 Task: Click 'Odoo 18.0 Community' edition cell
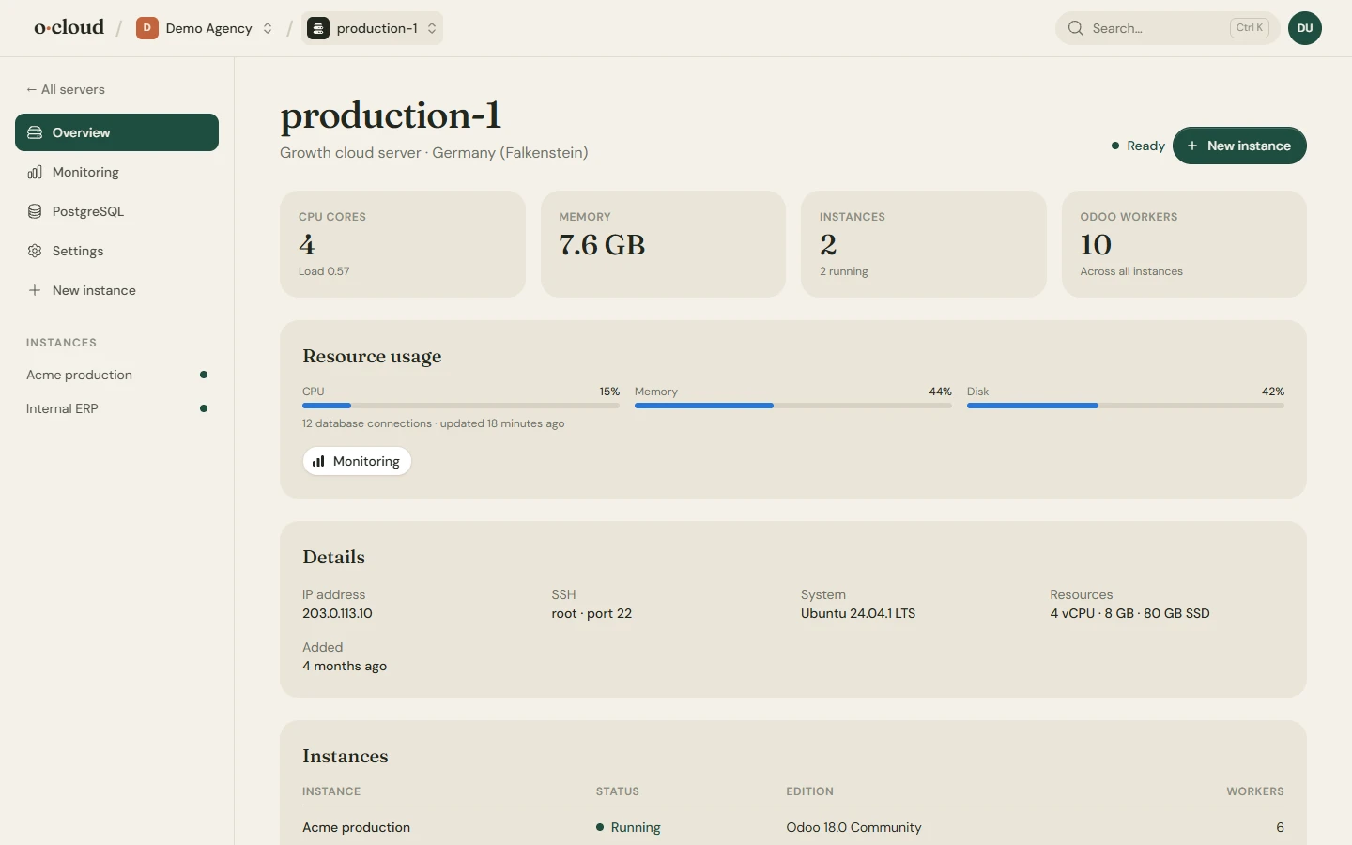coord(853,827)
